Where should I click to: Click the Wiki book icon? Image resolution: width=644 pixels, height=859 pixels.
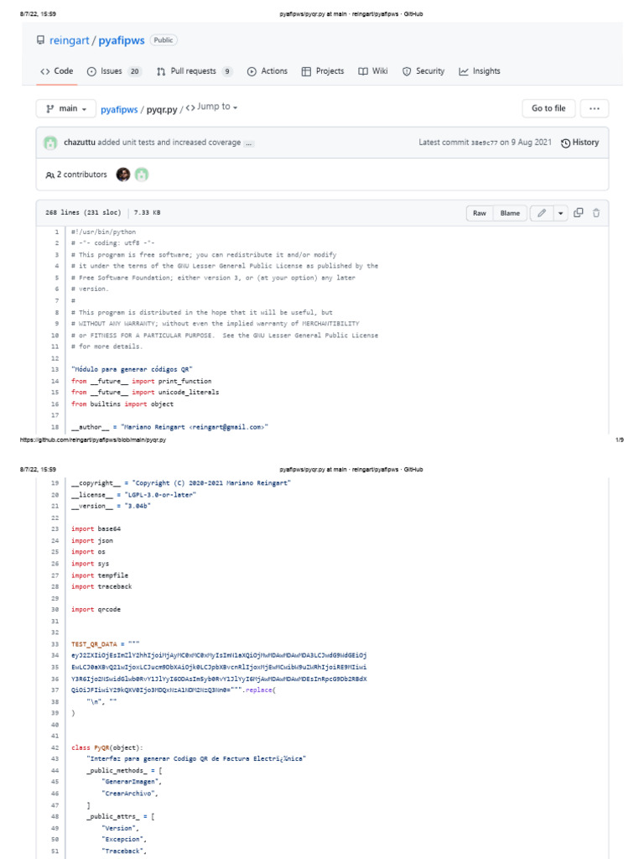[x=362, y=72]
